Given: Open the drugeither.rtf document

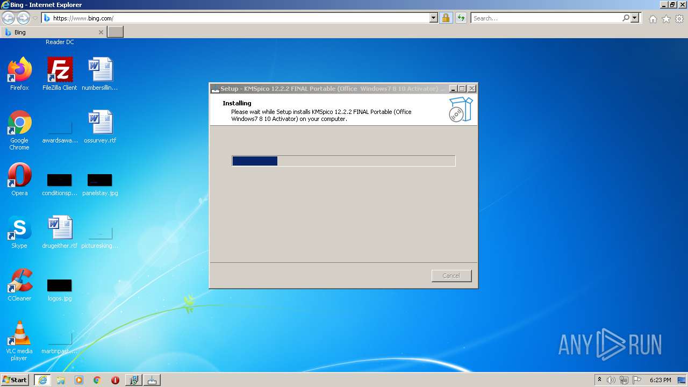Looking at the screenshot, I should [x=60, y=233].
